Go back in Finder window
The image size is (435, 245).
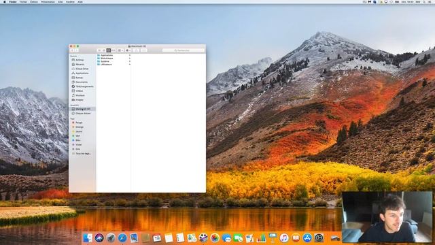pyautogui.click(x=72, y=50)
